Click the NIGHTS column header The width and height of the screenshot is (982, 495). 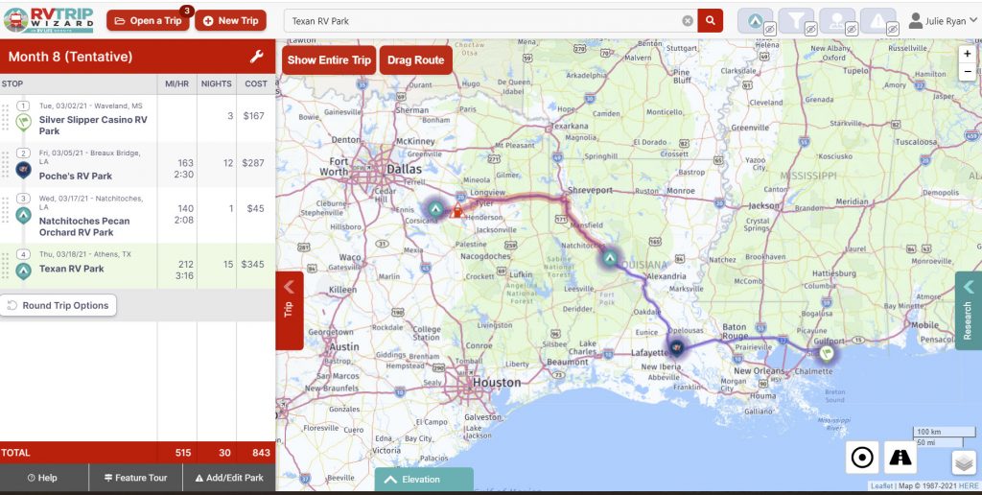click(216, 83)
